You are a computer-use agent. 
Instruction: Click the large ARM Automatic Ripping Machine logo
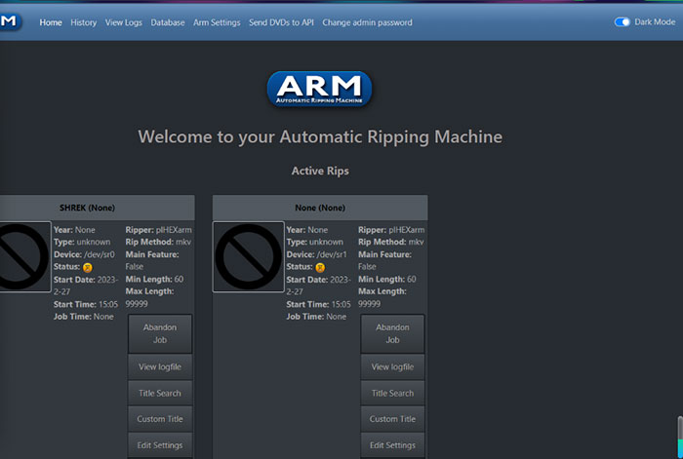pos(319,90)
